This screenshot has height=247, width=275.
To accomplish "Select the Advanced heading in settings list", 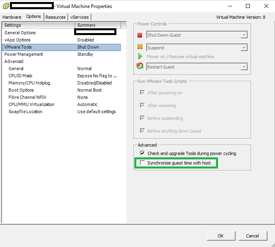I will (61, 61).
